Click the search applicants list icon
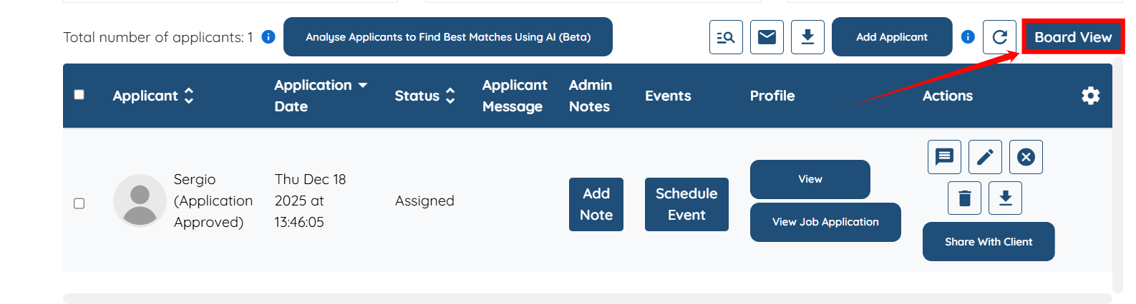Image resolution: width=1136 pixels, height=304 pixels. (x=726, y=37)
